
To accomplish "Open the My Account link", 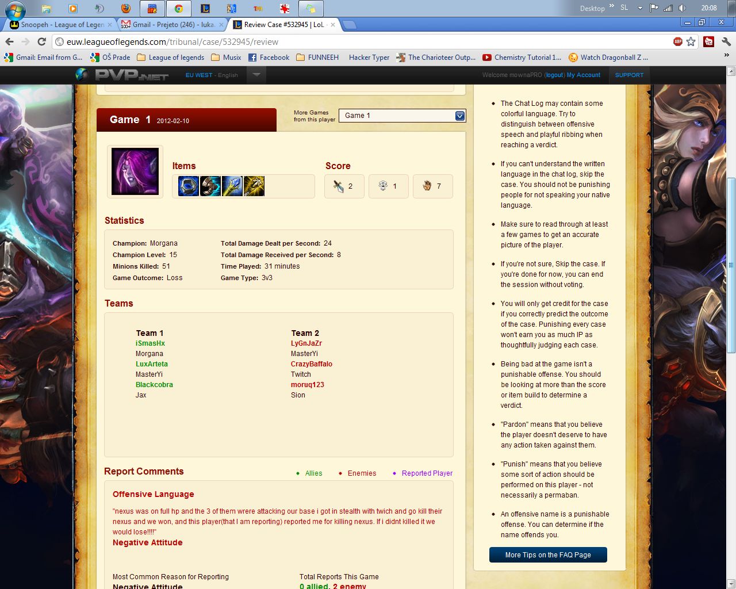I will (584, 75).
